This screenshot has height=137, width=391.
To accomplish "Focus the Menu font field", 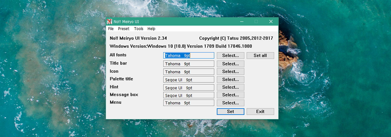I will pos(189,103).
